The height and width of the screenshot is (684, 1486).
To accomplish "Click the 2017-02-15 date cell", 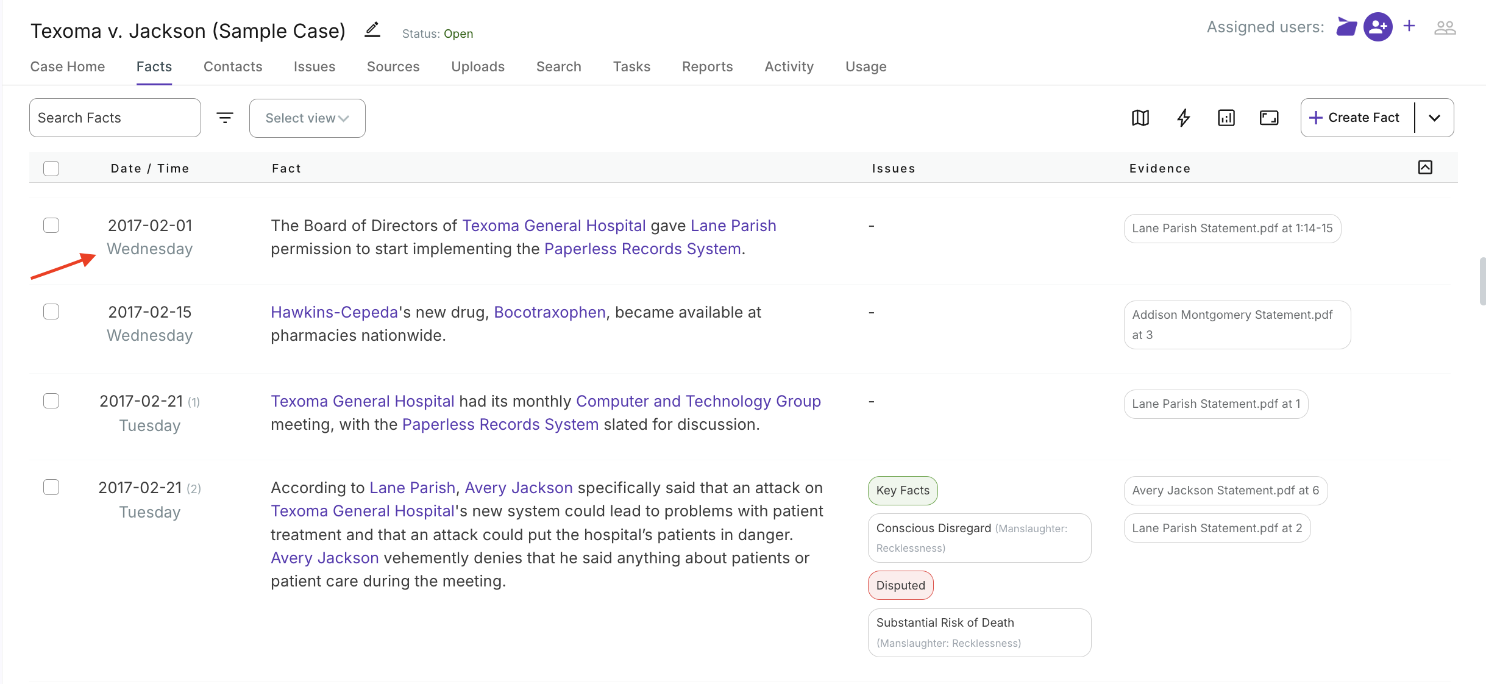I will point(150,324).
